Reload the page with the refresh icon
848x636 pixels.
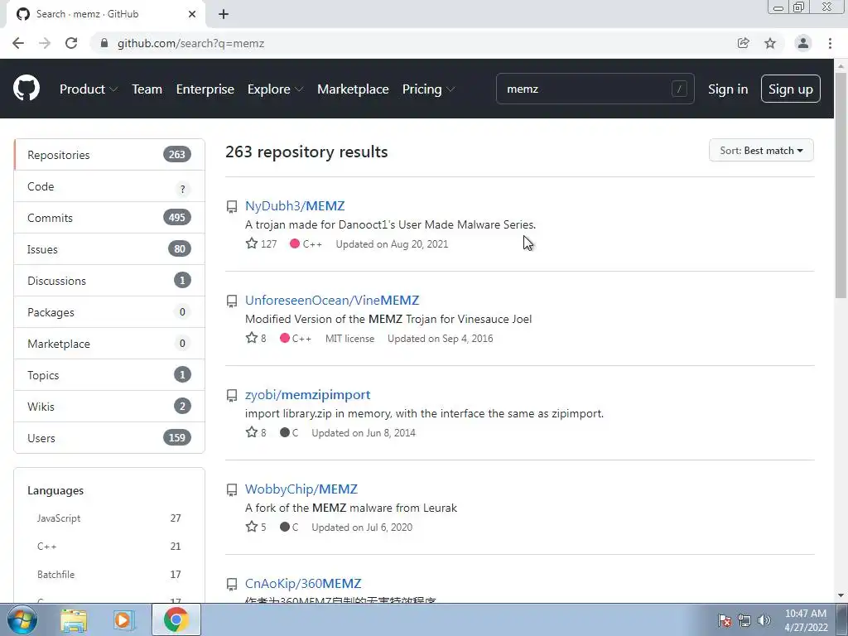coord(71,43)
